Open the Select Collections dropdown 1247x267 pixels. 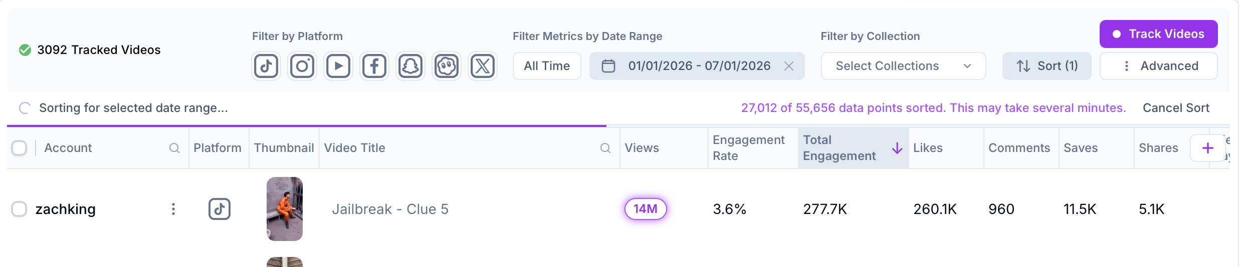coord(903,66)
